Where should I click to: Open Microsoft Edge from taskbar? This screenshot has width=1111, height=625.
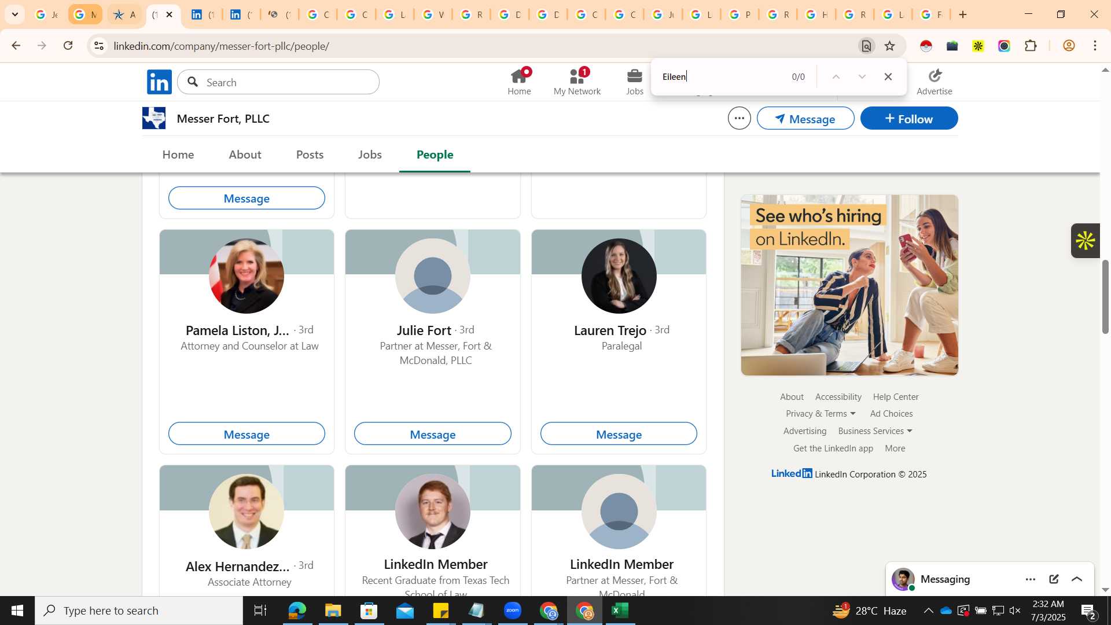pyautogui.click(x=297, y=611)
